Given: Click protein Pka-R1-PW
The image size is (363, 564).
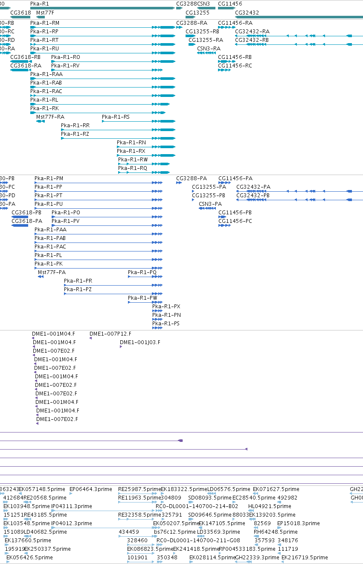Looking at the screenshot, I should tap(142, 298).
